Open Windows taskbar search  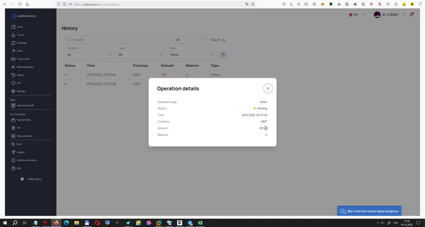tap(15, 223)
